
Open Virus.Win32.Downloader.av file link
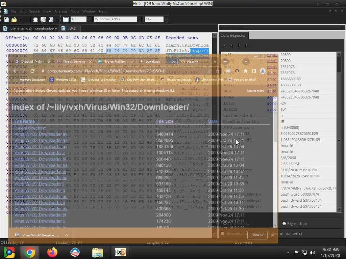click(x=41, y=134)
